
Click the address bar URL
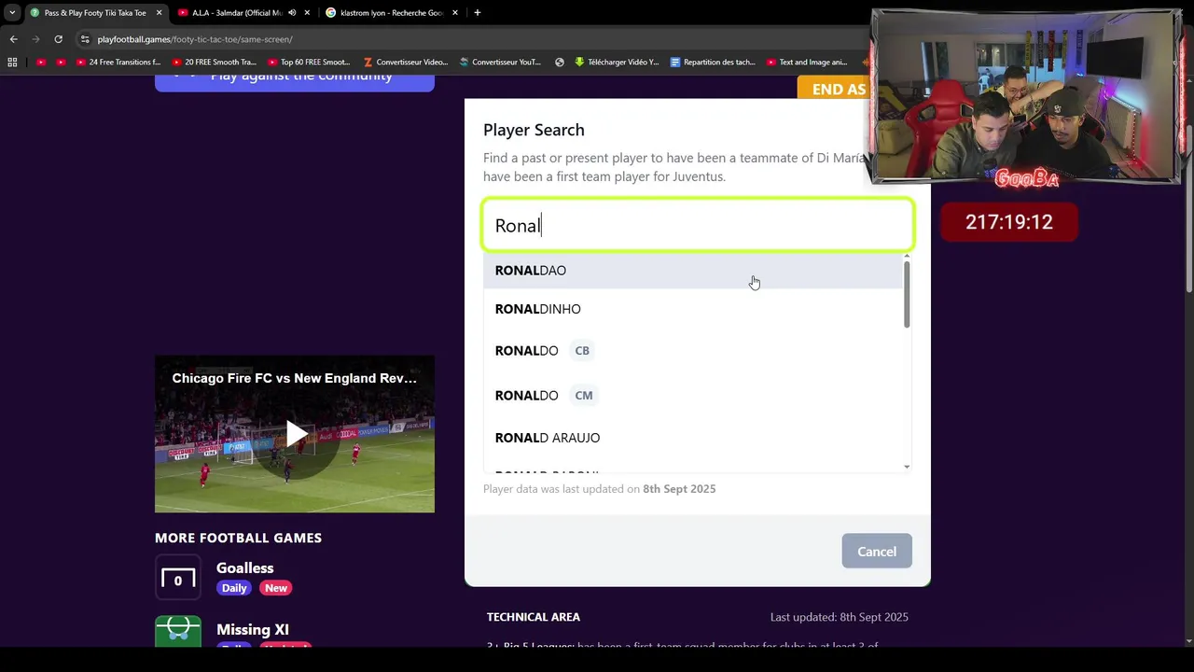[195, 39]
